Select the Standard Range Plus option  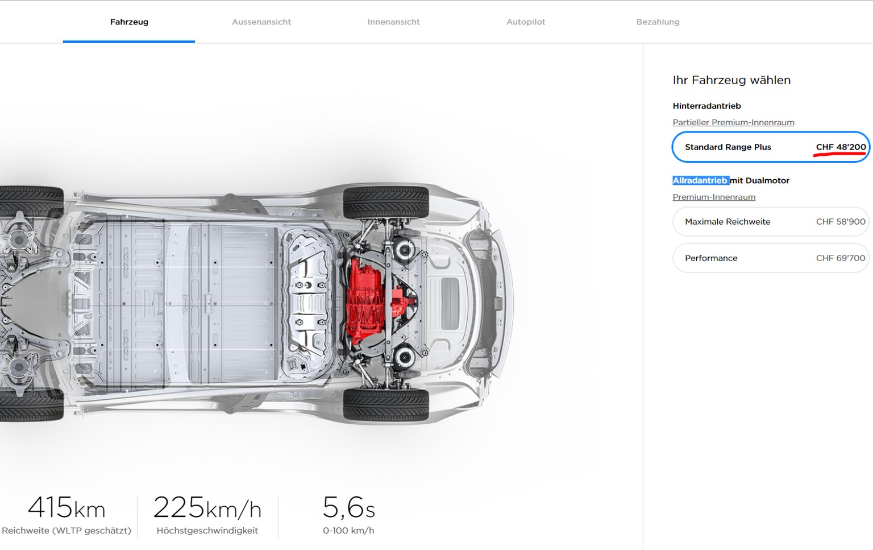point(770,147)
